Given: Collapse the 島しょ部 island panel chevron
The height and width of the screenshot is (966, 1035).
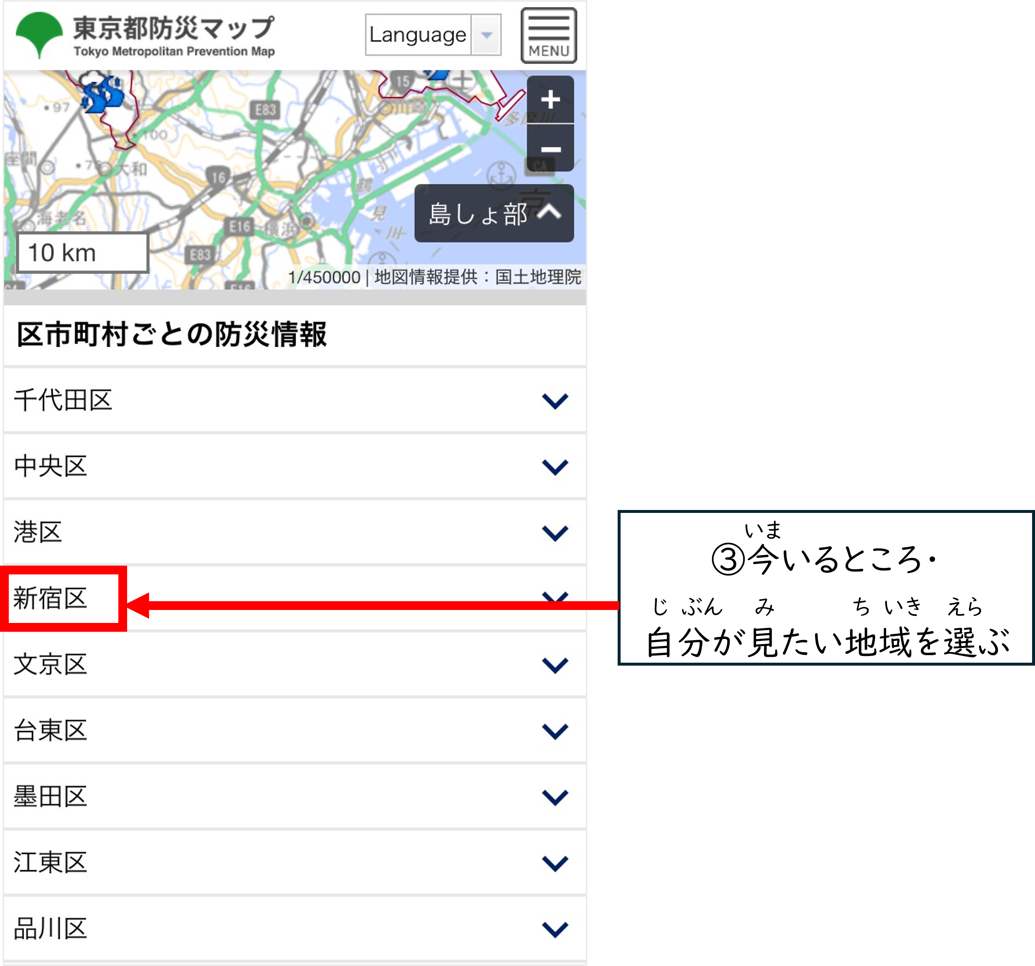Looking at the screenshot, I should (x=551, y=213).
